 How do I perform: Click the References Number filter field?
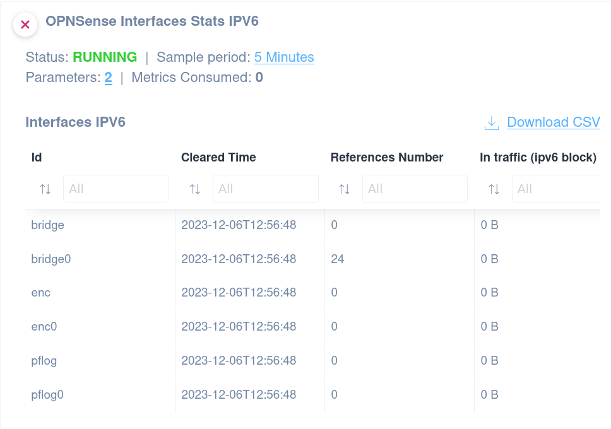(x=415, y=188)
